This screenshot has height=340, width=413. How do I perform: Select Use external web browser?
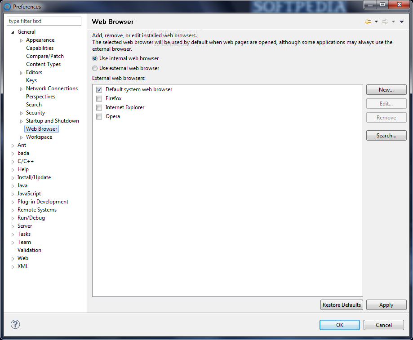[95, 68]
